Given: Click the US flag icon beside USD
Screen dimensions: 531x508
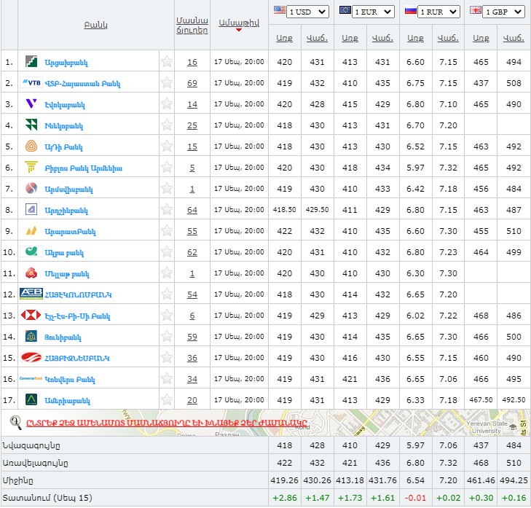Looking at the screenshot, I should click(x=280, y=9).
